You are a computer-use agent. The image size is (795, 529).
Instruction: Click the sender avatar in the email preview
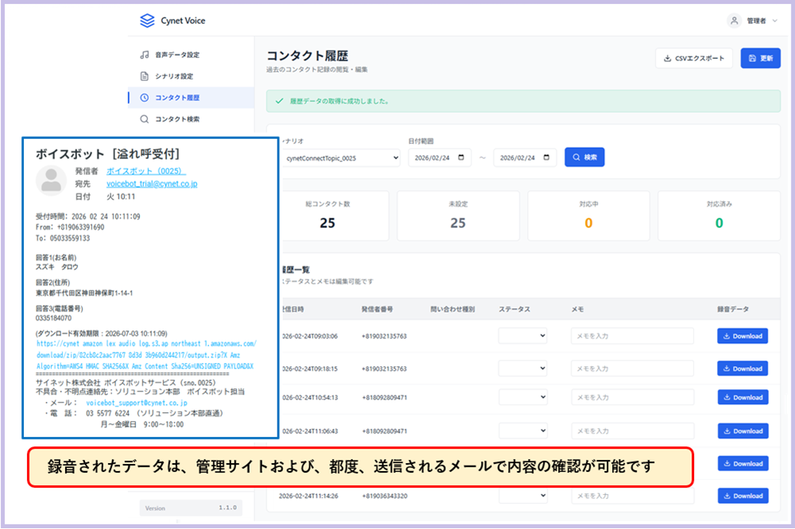(52, 182)
